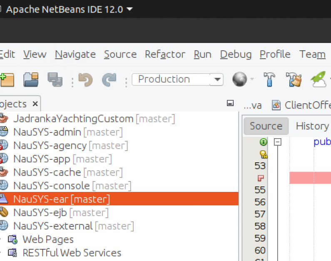This screenshot has height=261, width=331.
Task: Select NauSYS-ejb [master] project
Action: pos(61,212)
